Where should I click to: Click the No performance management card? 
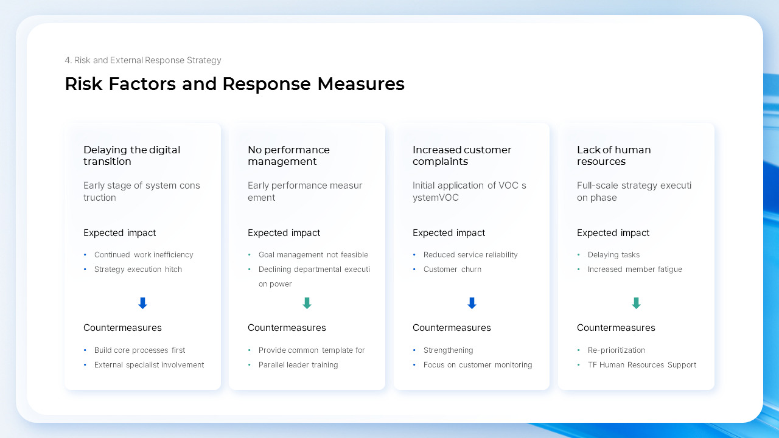307,255
